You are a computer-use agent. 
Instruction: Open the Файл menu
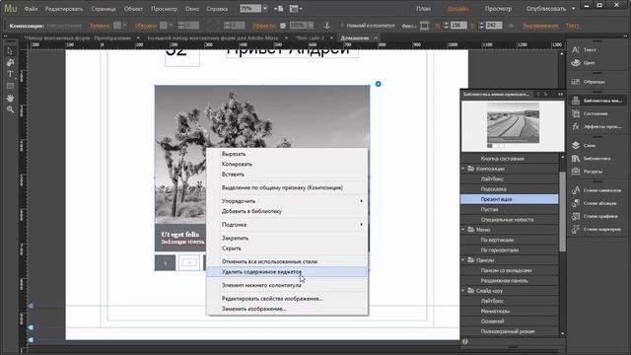coord(31,9)
